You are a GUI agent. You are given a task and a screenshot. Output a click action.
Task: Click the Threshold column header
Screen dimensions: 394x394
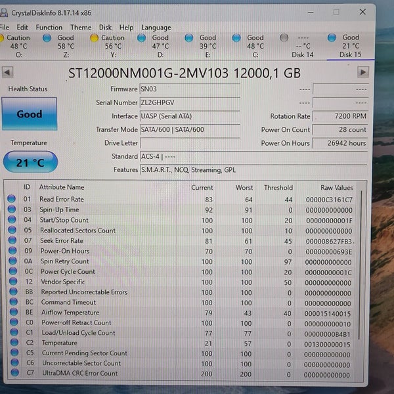point(278,188)
